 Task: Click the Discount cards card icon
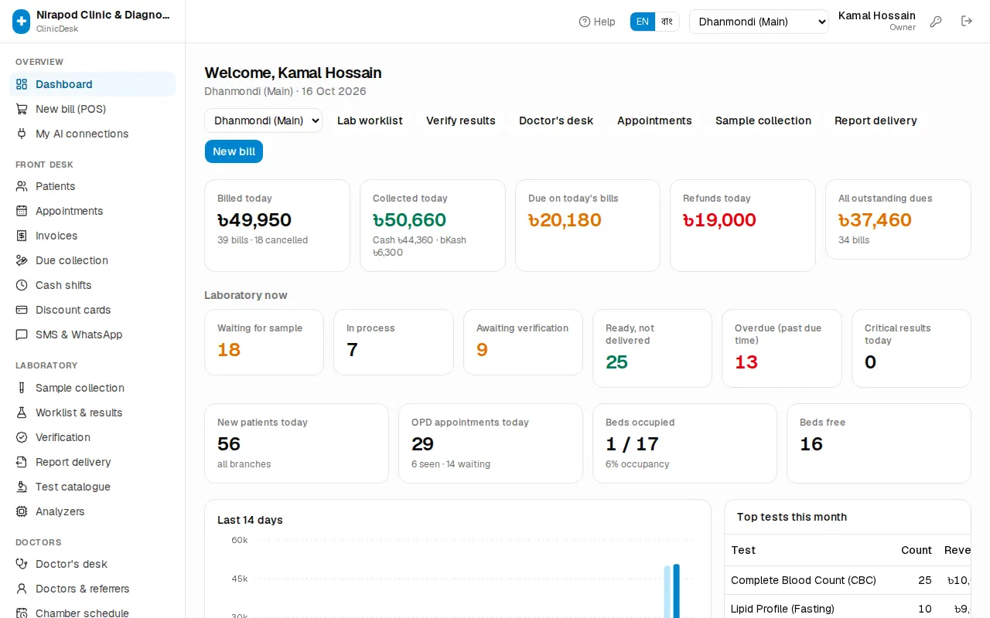[22, 310]
